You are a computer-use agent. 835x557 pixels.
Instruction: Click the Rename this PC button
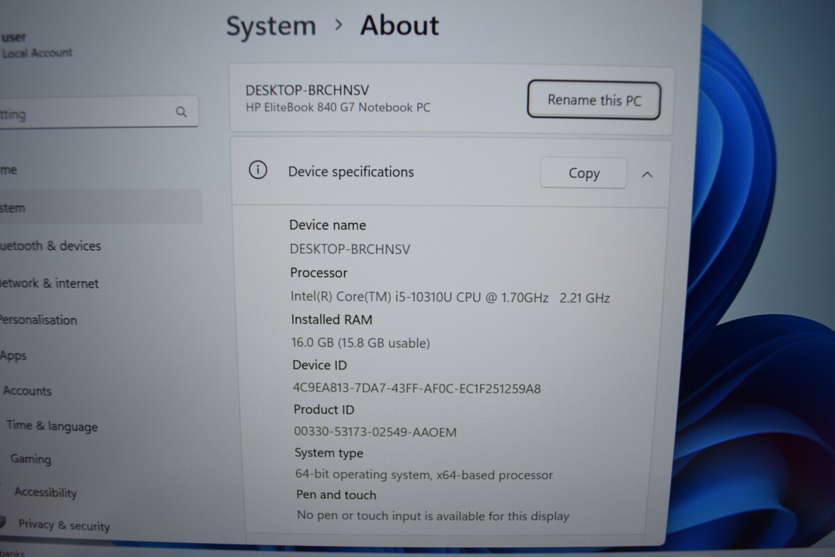coord(594,100)
